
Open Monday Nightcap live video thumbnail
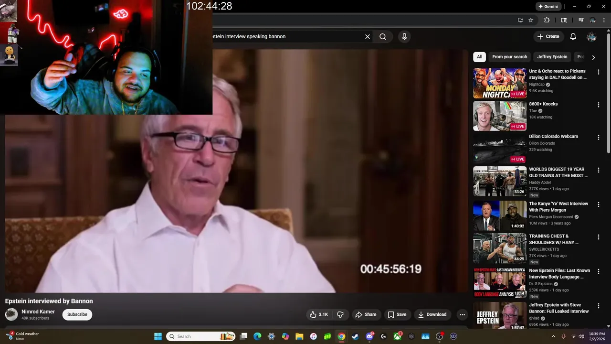(x=500, y=83)
